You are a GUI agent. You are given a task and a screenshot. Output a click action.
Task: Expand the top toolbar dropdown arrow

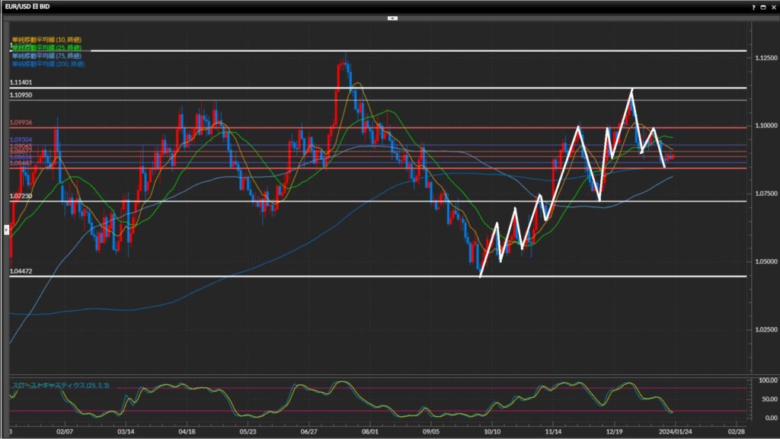tap(392, 17)
